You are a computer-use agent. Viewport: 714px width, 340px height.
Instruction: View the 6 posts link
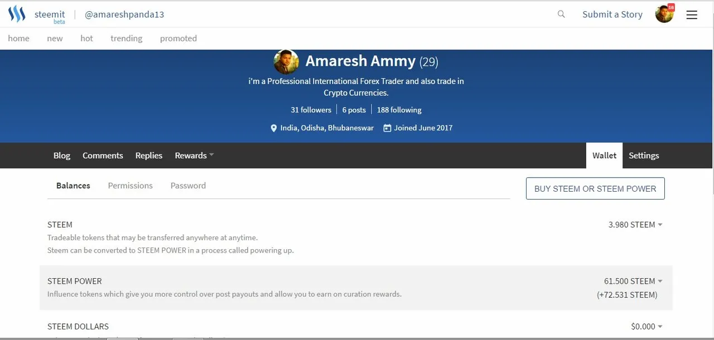click(354, 110)
